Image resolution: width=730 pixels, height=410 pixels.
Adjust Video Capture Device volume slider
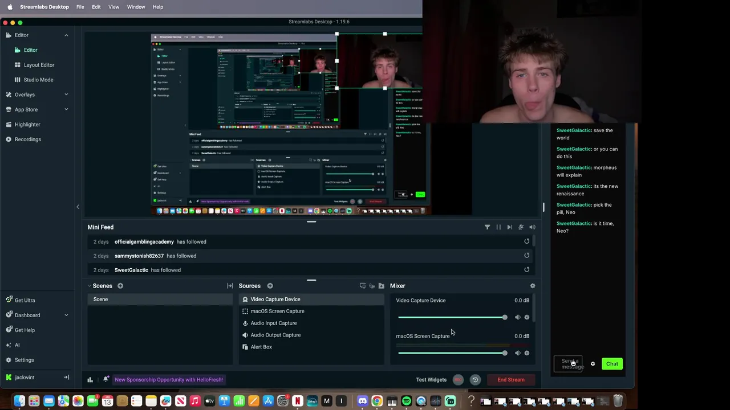[452, 317]
